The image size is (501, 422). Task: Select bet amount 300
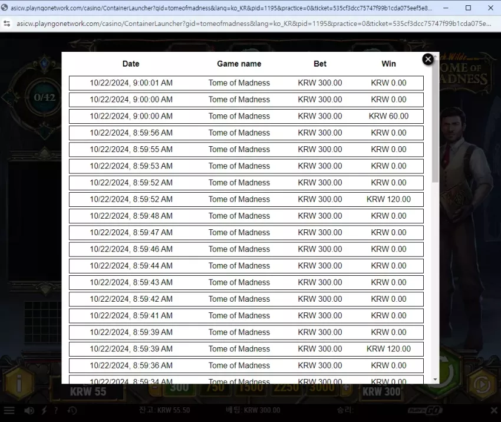(179, 388)
